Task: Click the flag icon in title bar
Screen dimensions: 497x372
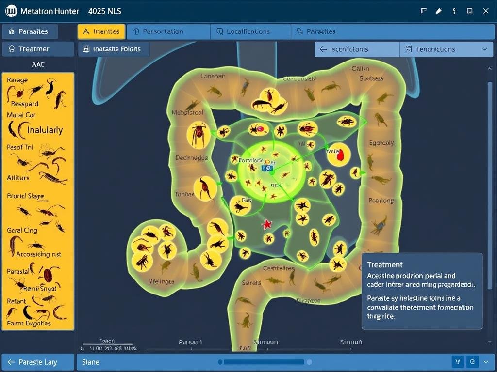Action: click(423, 11)
